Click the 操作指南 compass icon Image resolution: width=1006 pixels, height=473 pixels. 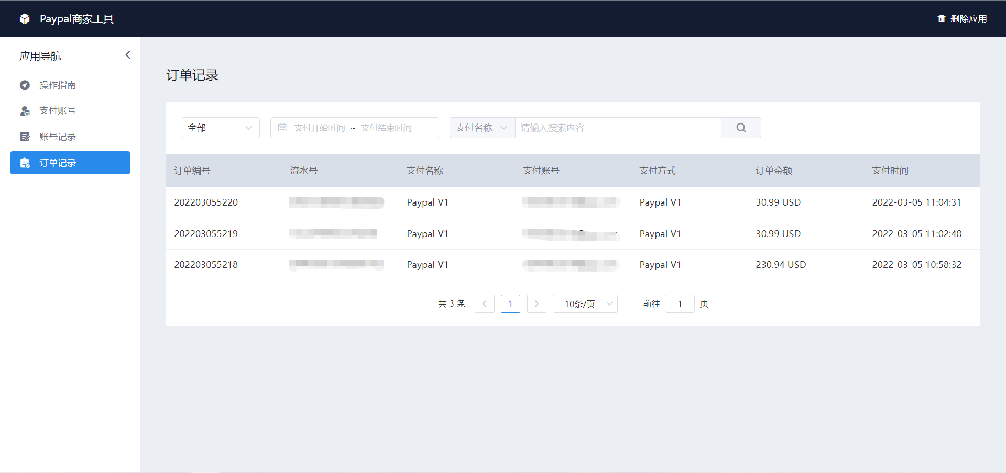coord(25,85)
